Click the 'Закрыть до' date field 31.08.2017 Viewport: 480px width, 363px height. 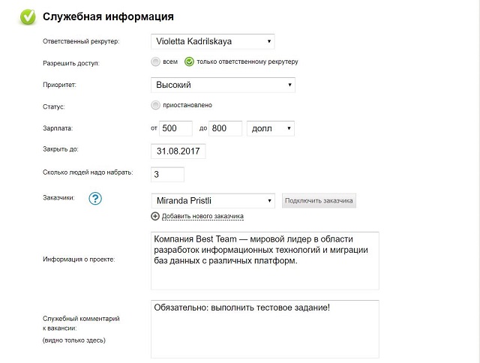178,151
